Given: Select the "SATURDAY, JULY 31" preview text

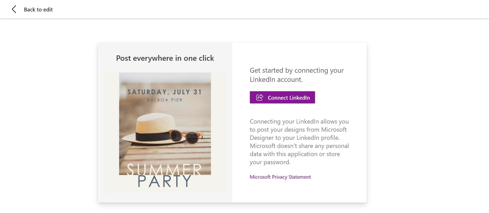Looking at the screenshot, I should point(165,92).
